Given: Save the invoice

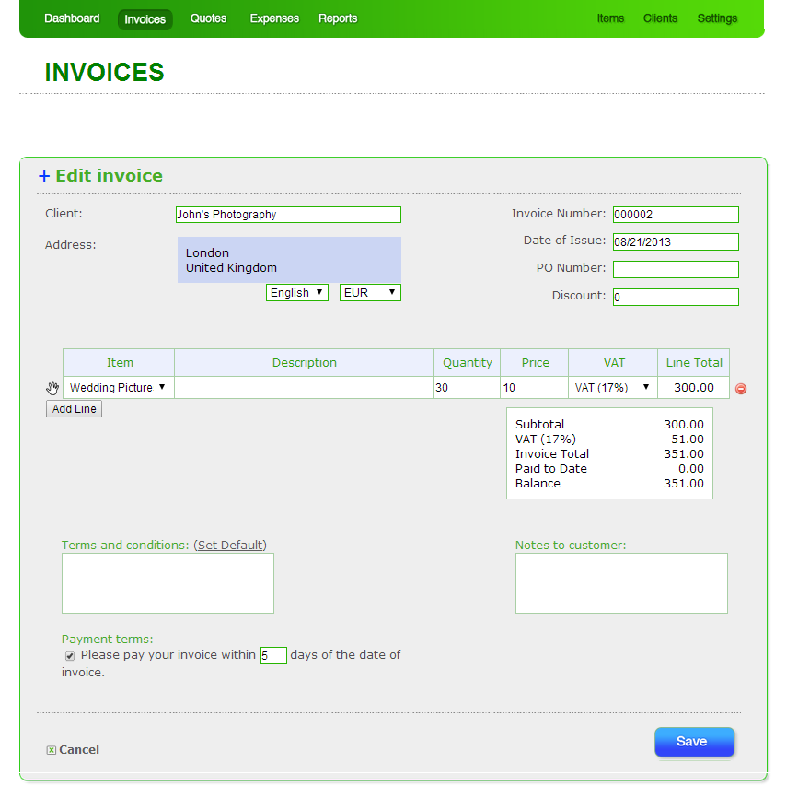Looking at the screenshot, I should pyautogui.click(x=694, y=742).
